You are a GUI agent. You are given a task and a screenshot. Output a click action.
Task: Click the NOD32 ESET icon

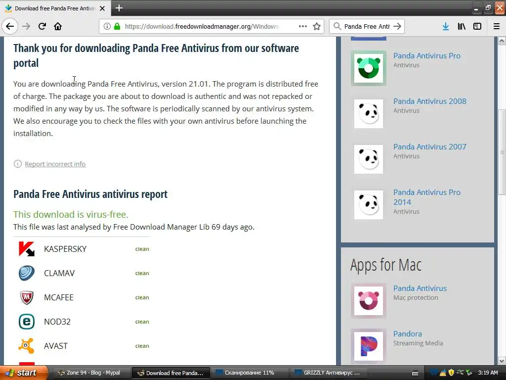pos(27,322)
